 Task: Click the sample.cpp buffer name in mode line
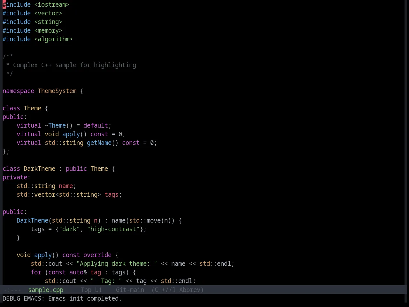46,290
